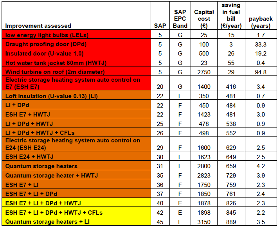The width and height of the screenshot is (279, 228).
Task: Click capital cost value 350
Action: [x=204, y=96]
